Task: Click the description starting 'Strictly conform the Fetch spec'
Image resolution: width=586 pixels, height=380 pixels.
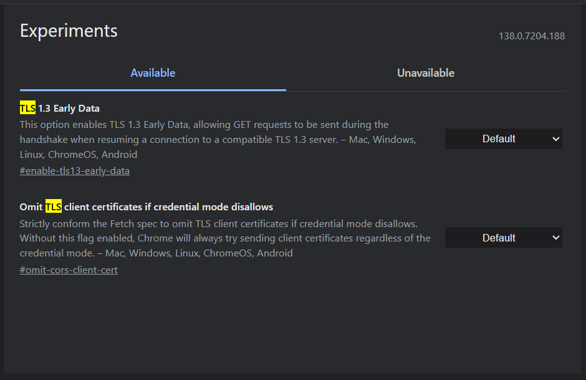Action: coord(218,223)
